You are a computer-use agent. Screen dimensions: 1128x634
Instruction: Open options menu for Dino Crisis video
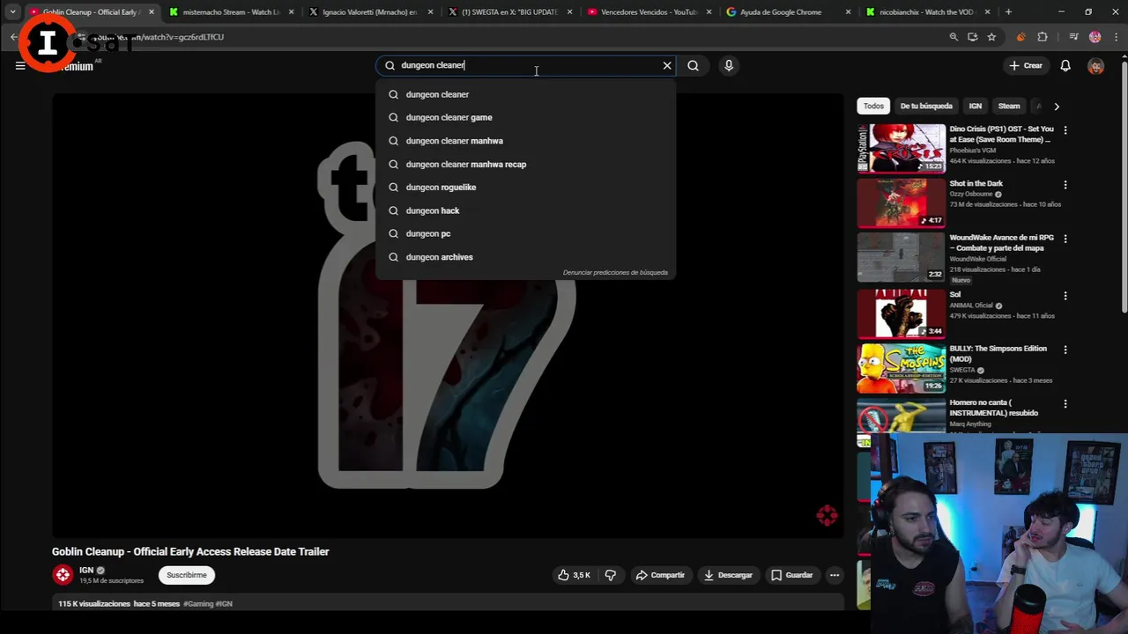coord(1065,130)
